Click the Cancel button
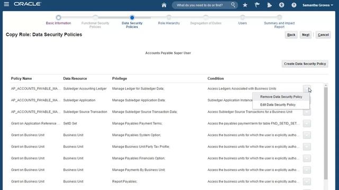Screen dimensions: 339x190 click(x=323, y=35)
